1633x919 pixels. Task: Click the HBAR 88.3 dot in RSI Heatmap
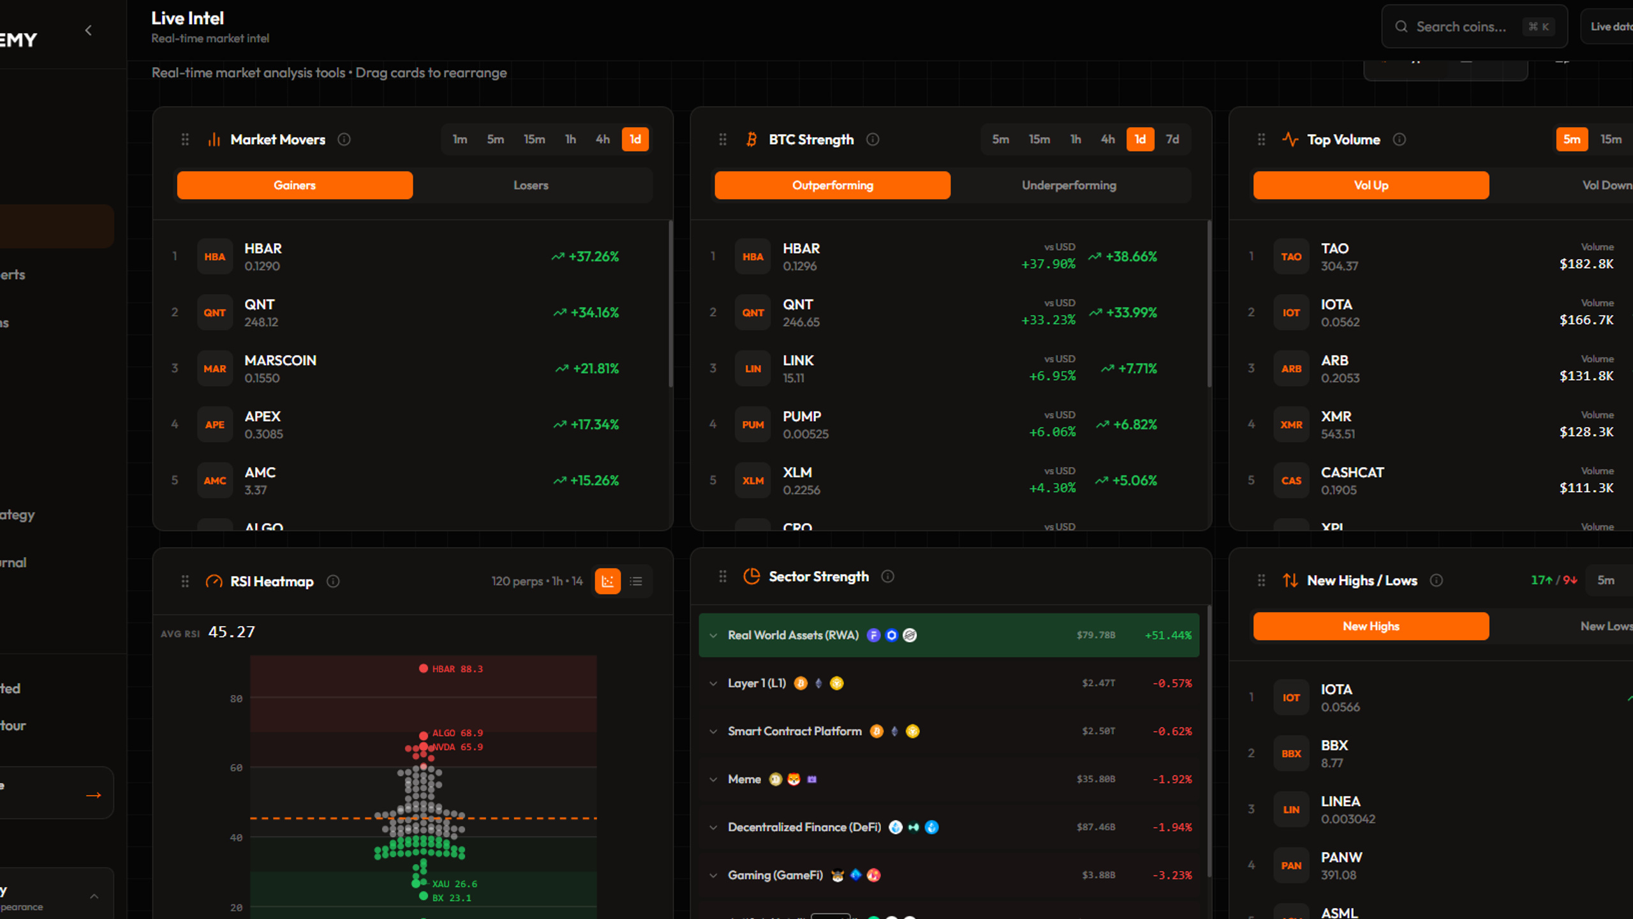click(424, 668)
